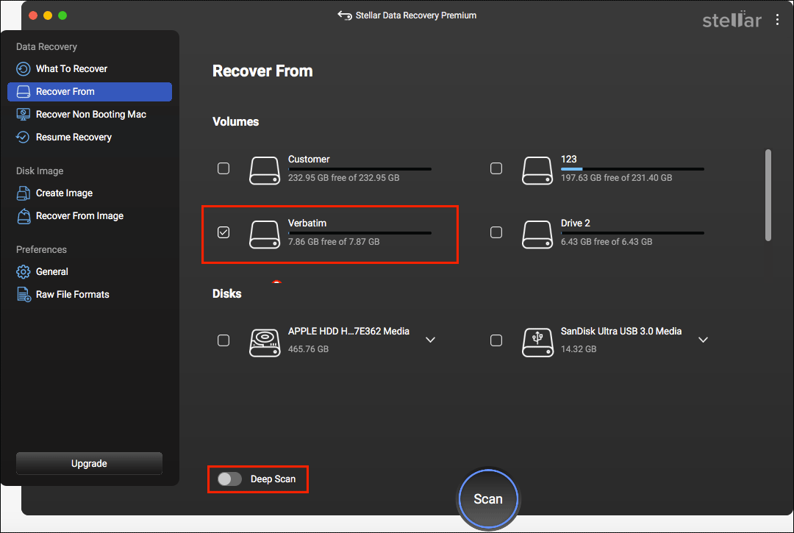The image size is (794, 533).
Task: Click the APPLE HDD hard disk icon
Action: (x=265, y=343)
